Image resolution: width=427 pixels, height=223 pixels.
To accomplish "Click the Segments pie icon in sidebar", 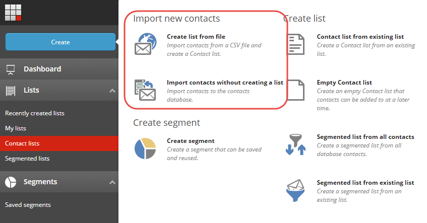I will [11, 182].
